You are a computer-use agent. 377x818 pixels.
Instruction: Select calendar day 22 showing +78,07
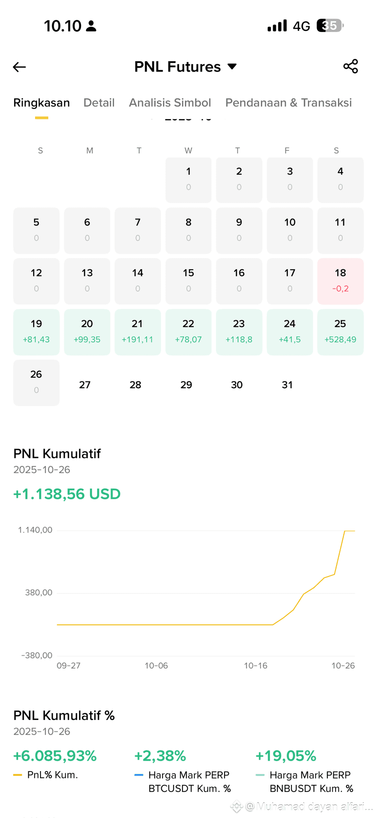tap(188, 332)
